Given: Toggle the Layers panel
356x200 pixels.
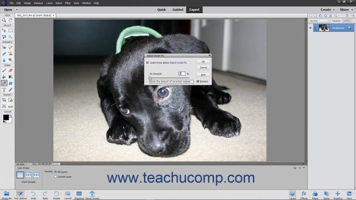Looking at the screenshot, I should pos(293,195).
